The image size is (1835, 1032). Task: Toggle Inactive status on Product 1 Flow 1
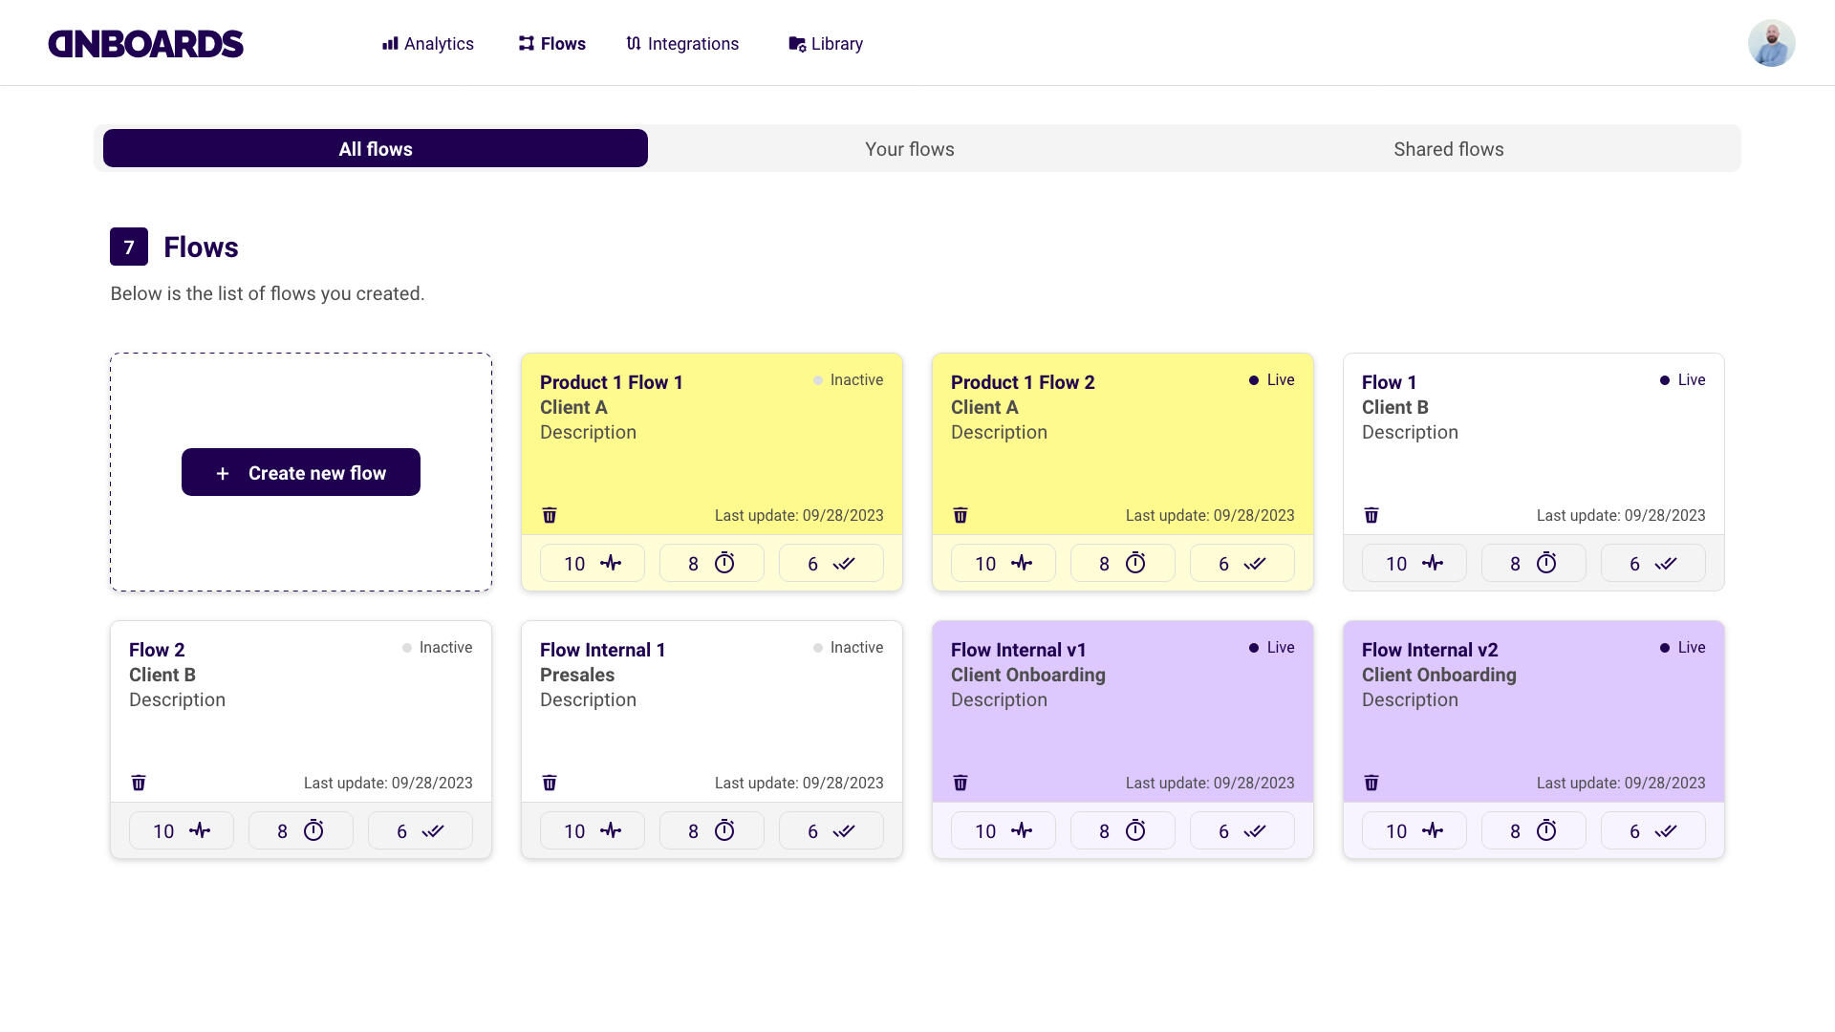click(848, 380)
